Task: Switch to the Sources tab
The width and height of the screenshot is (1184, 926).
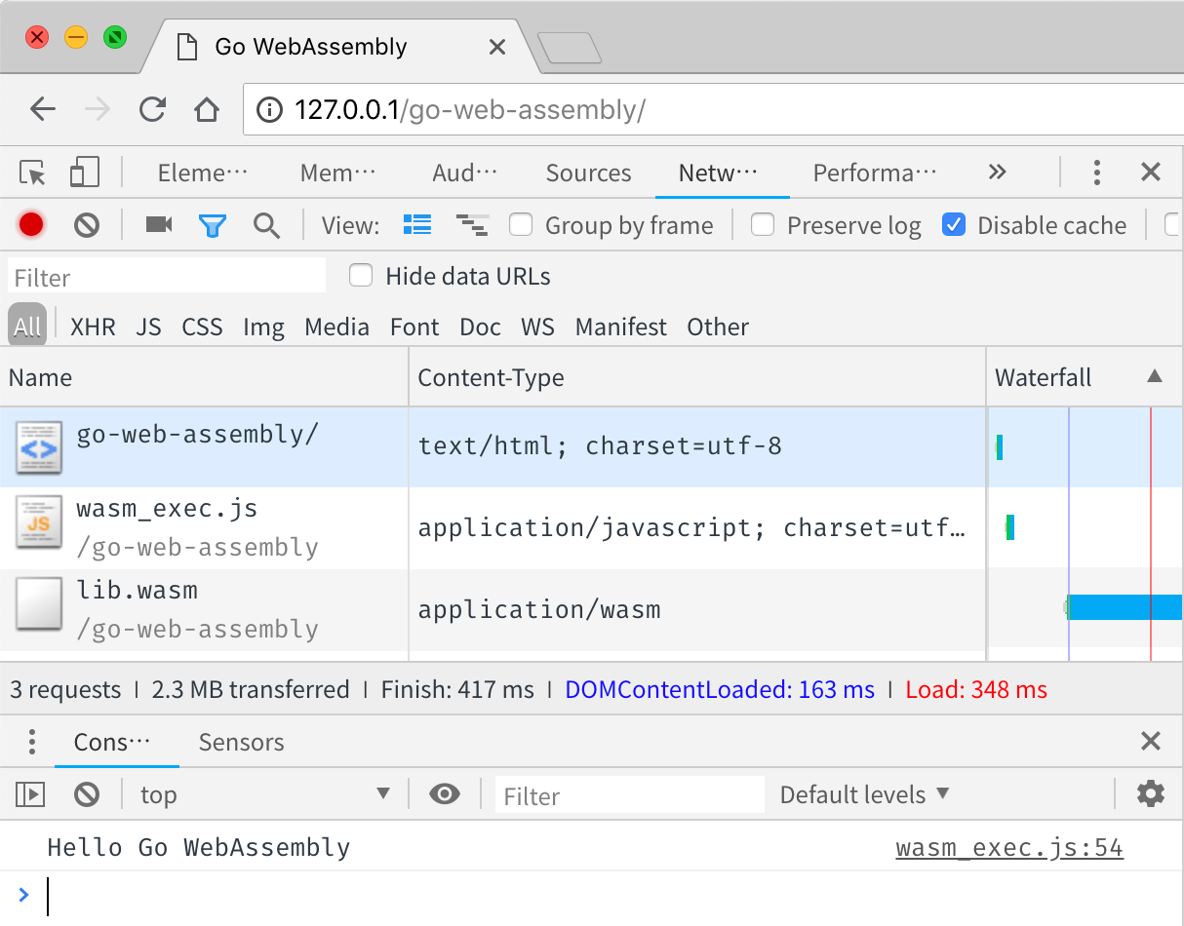Action: (x=588, y=174)
